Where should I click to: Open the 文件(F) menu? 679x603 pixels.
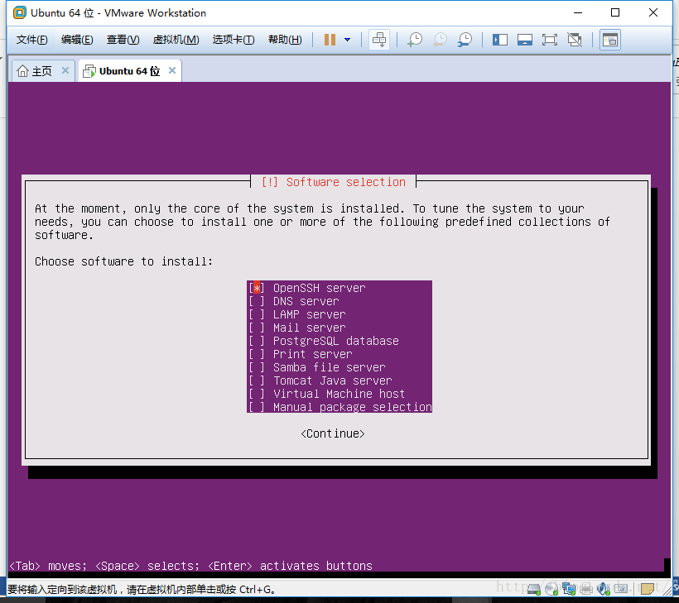pyautogui.click(x=31, y=40)
